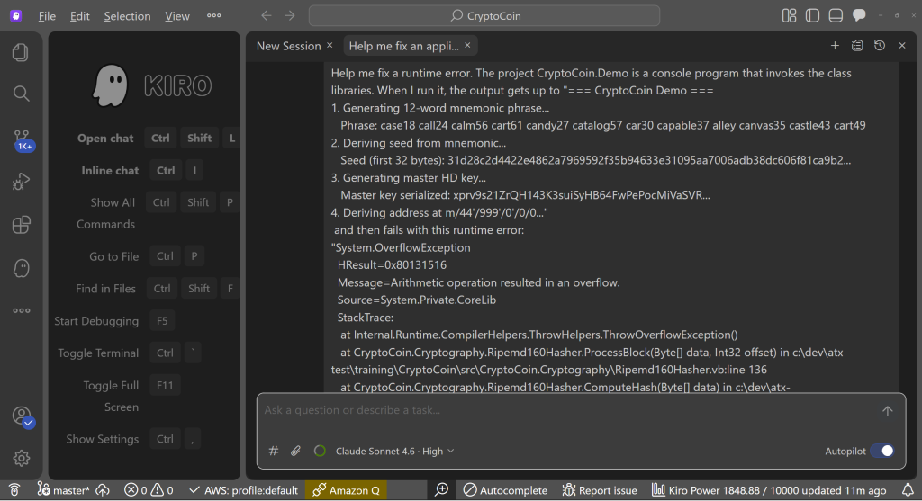Click the Amazon Q status bar item

pos(346,490)
